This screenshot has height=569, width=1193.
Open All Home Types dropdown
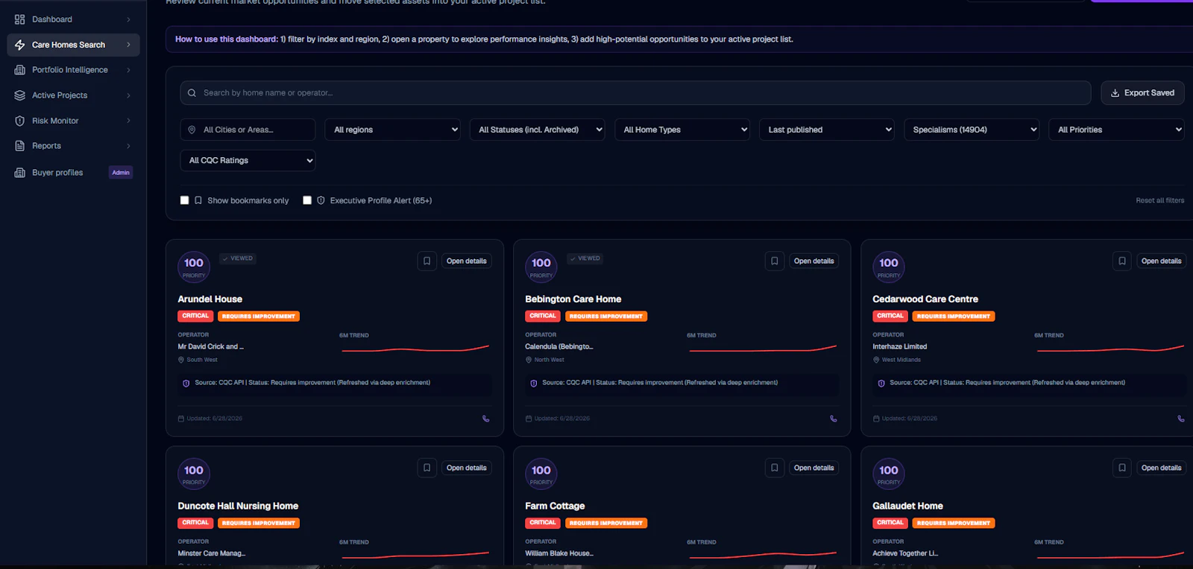(x=682, y=130)
